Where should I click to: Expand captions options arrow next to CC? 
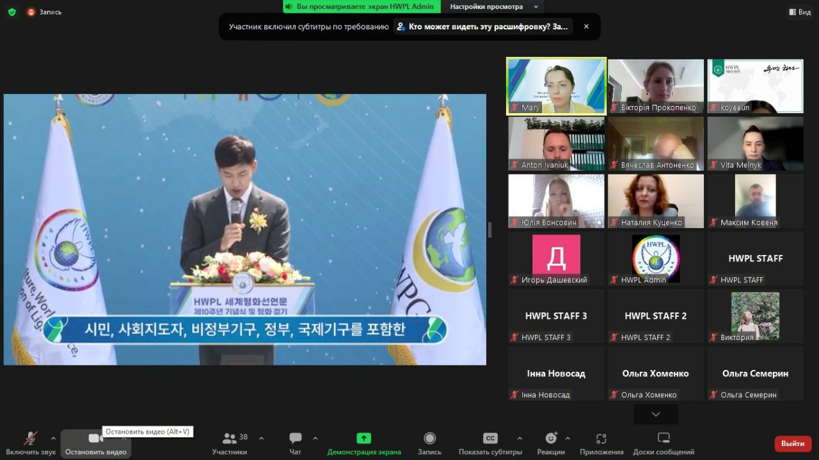click(520, 438)
